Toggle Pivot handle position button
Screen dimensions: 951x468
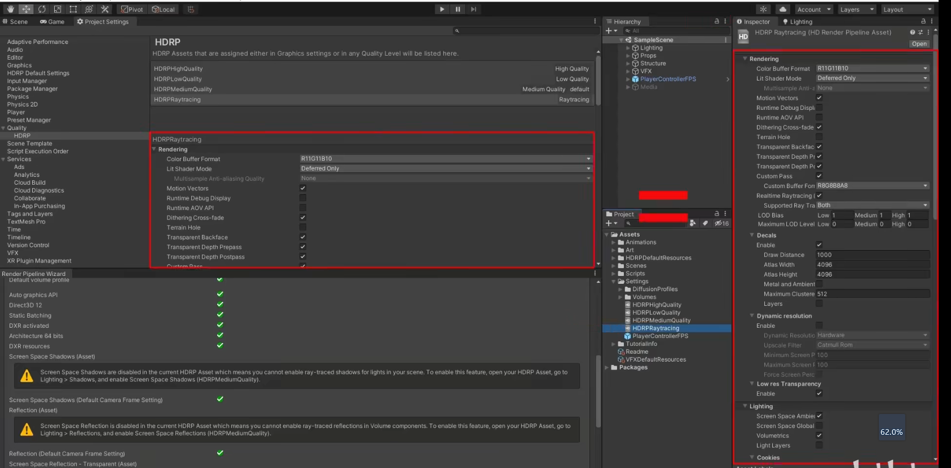(132, 9)
